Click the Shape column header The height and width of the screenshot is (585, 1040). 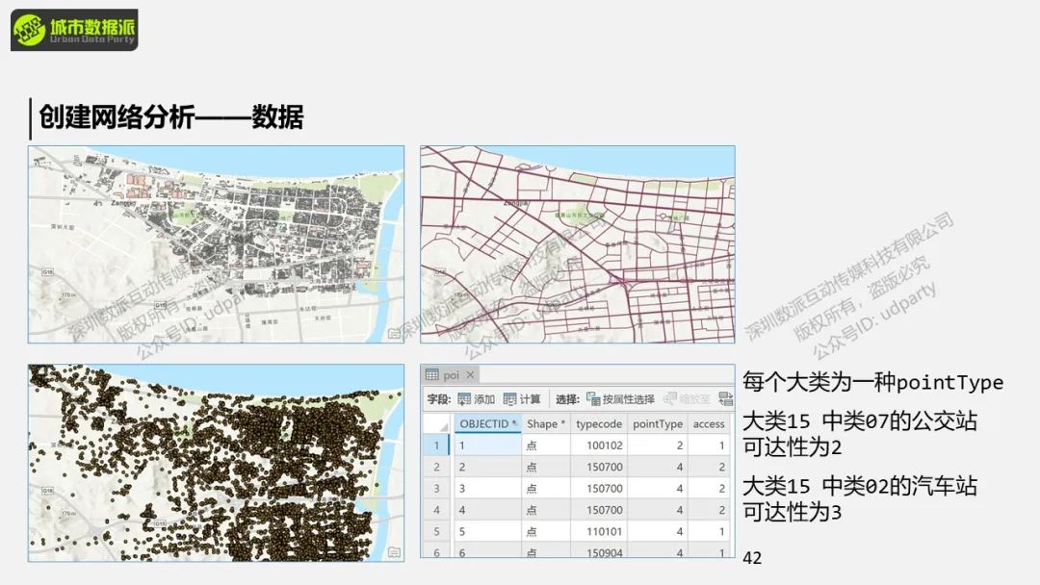coord(546,424)
